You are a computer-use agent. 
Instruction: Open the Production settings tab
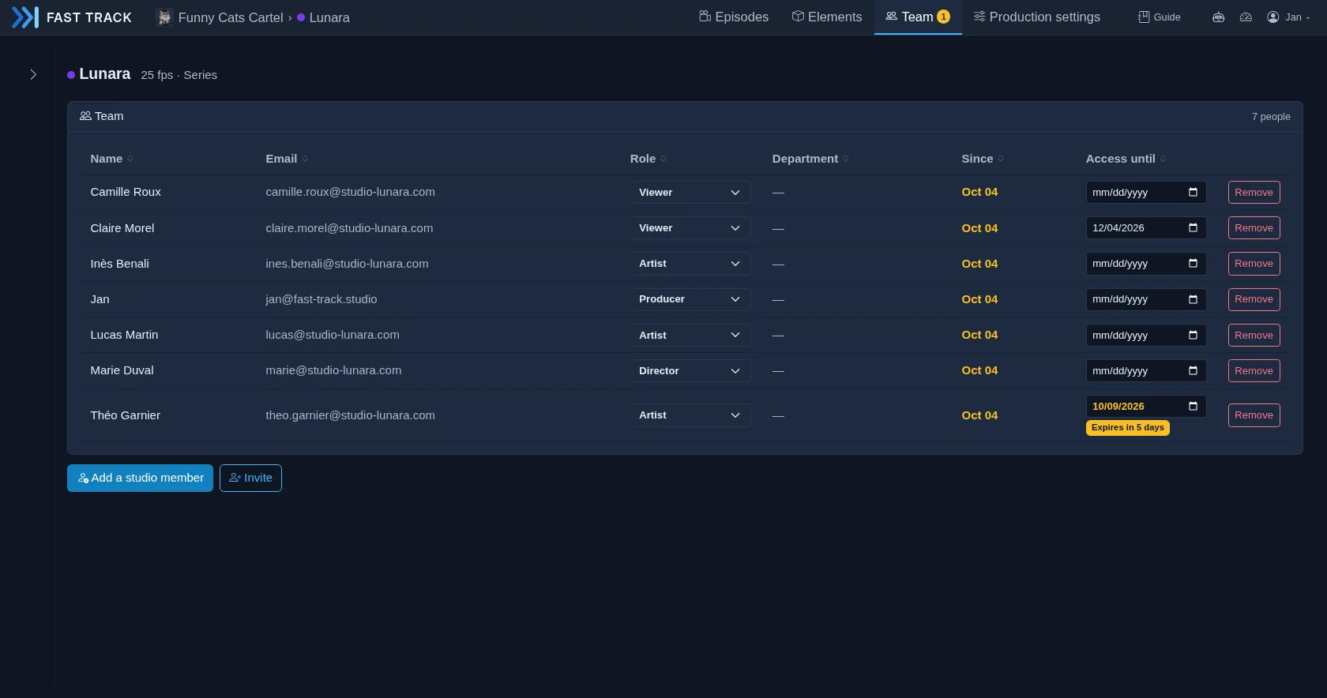[1036, 17]
